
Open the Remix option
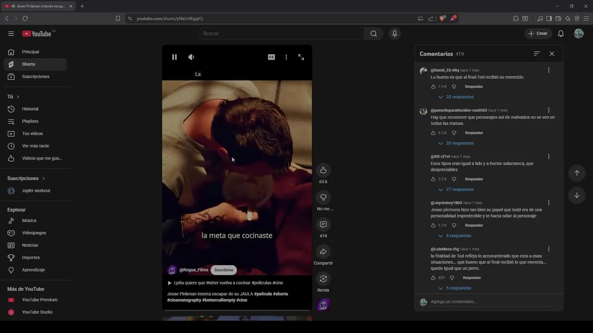click(323, 278)
